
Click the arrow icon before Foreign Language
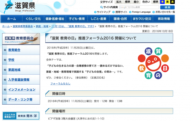click(130, 12)
